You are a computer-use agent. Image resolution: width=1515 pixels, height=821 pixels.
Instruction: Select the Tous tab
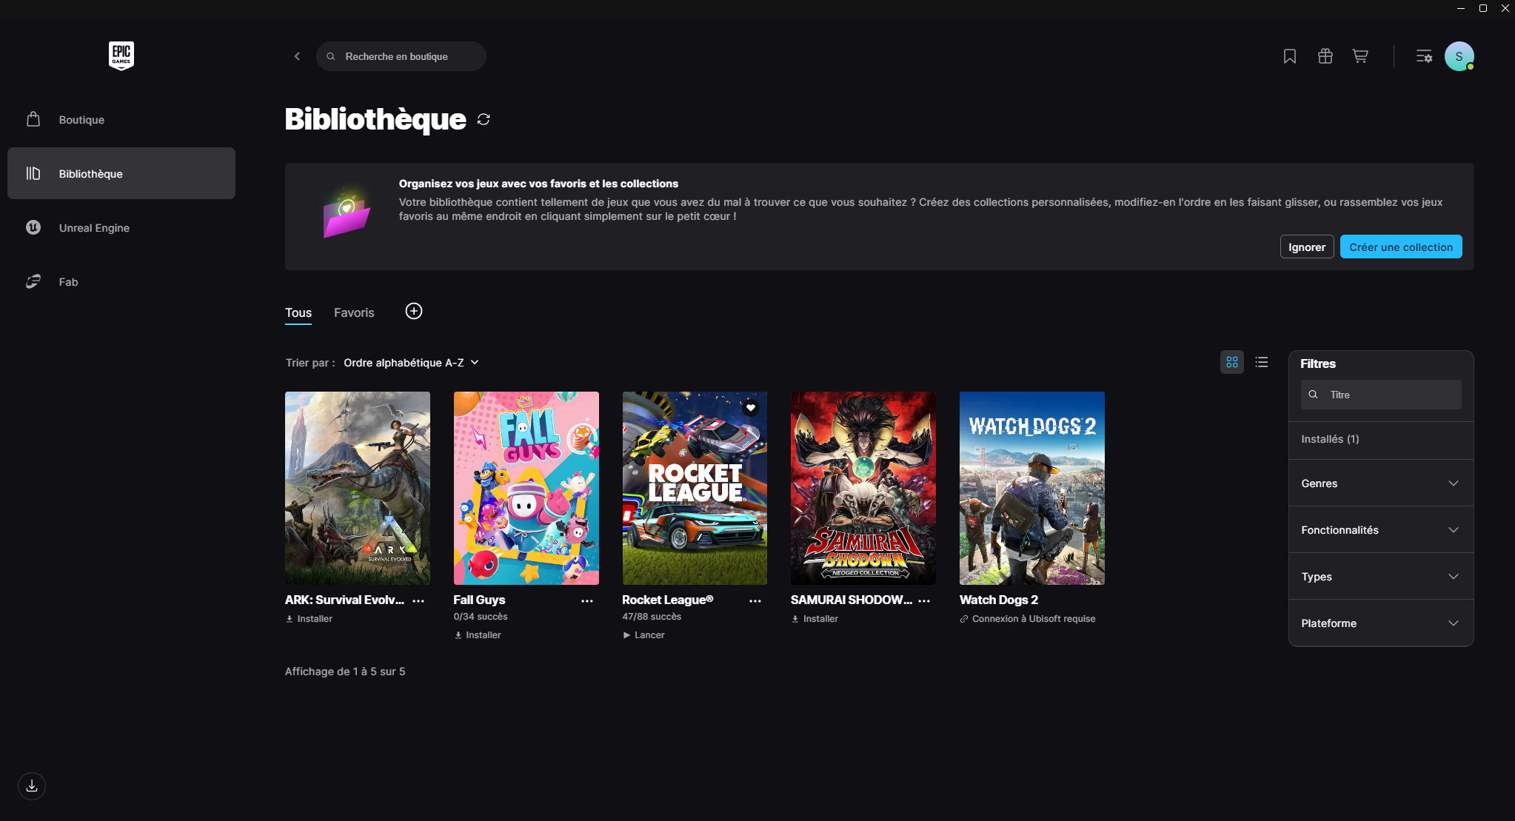[298, 312]
